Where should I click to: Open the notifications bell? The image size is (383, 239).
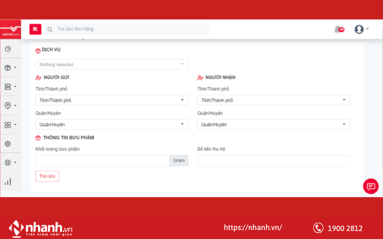[x=338, y=29]
